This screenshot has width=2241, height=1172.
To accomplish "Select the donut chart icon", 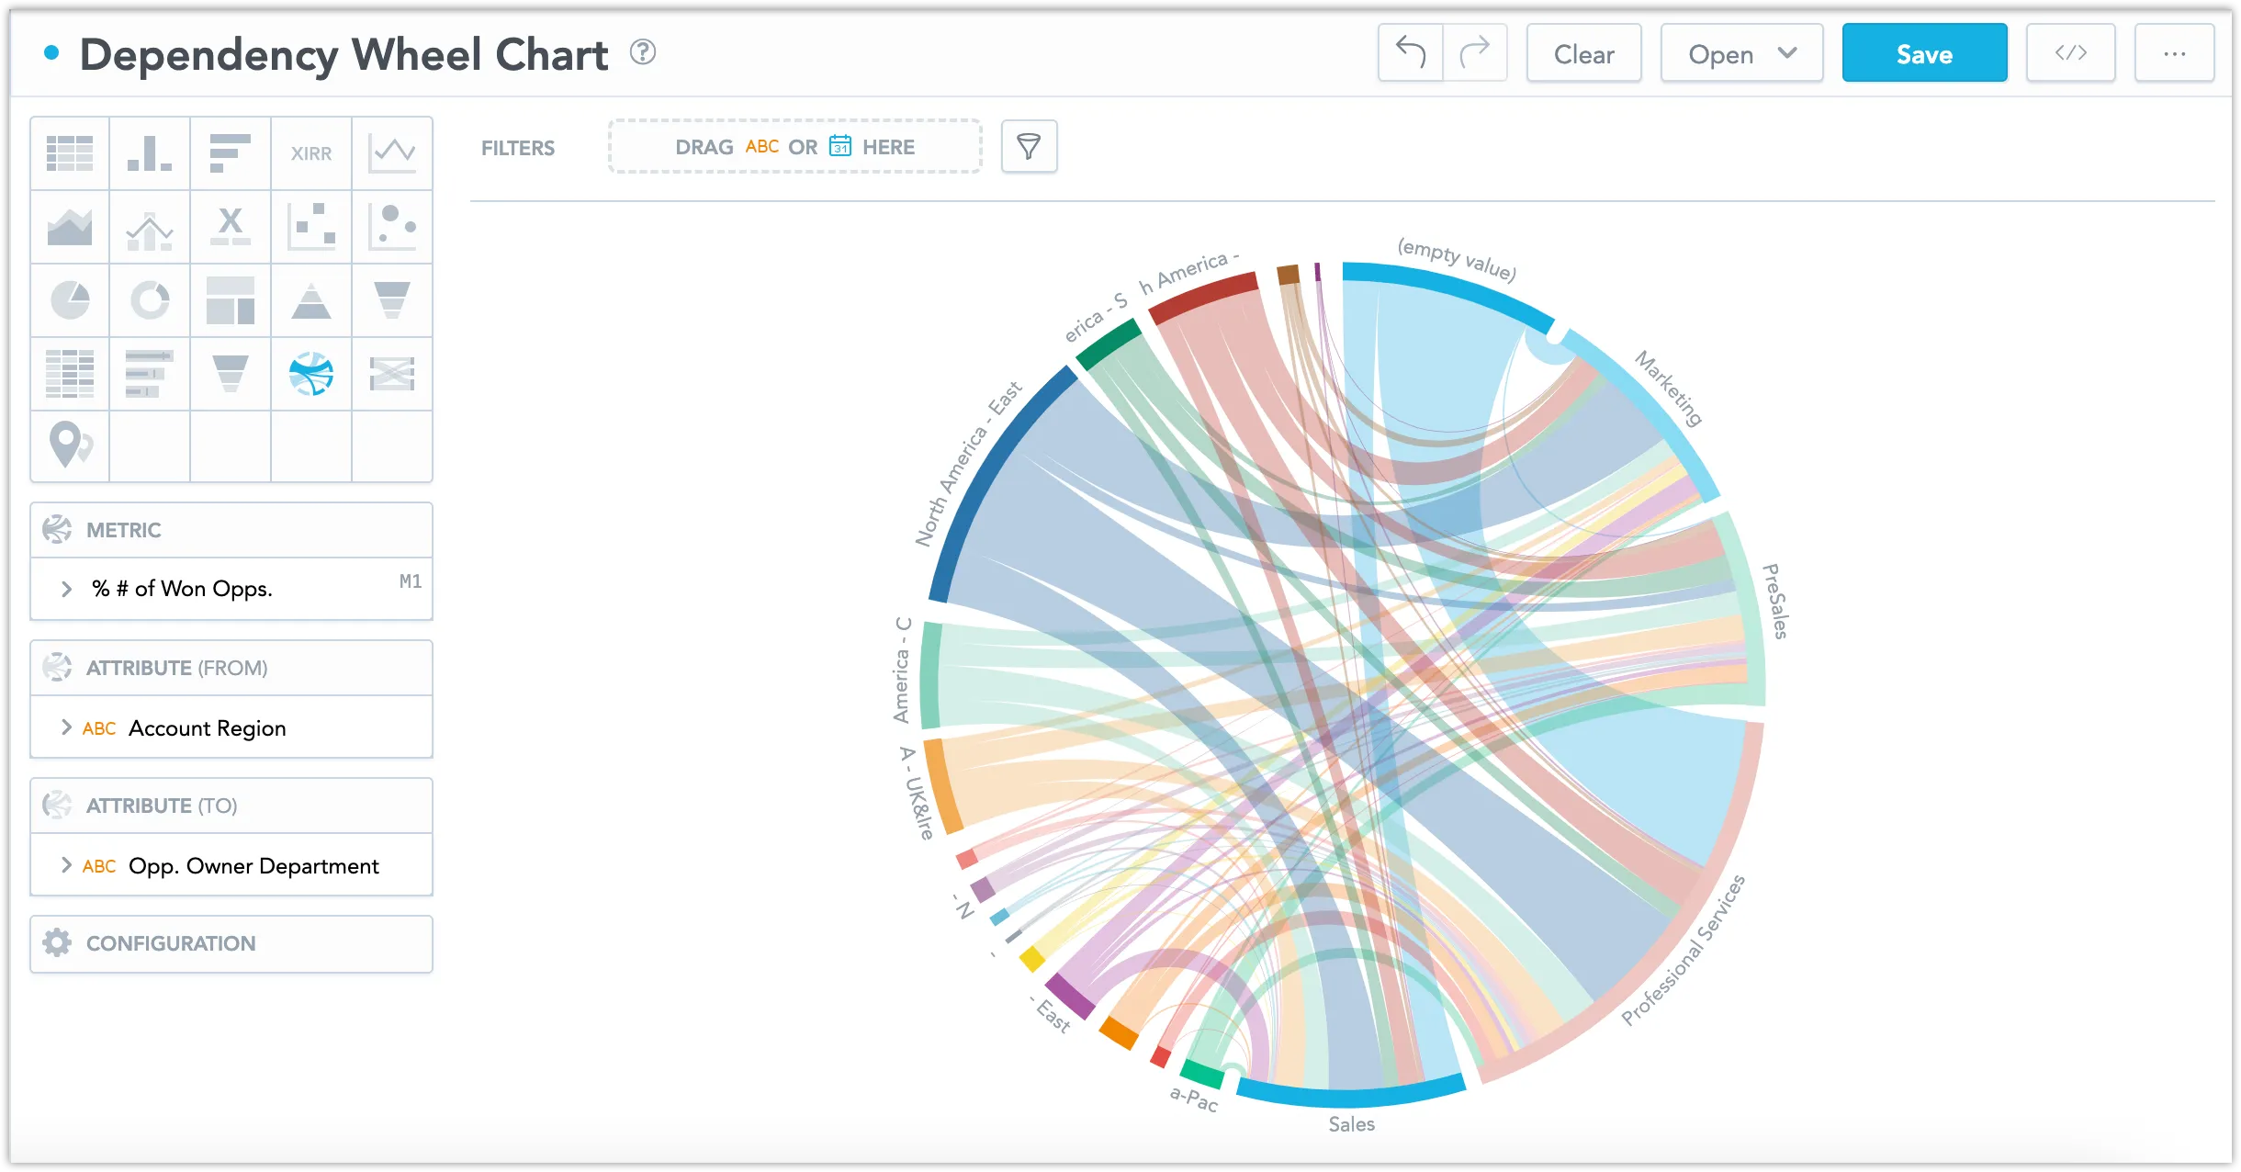I will [x=150, y=300].
